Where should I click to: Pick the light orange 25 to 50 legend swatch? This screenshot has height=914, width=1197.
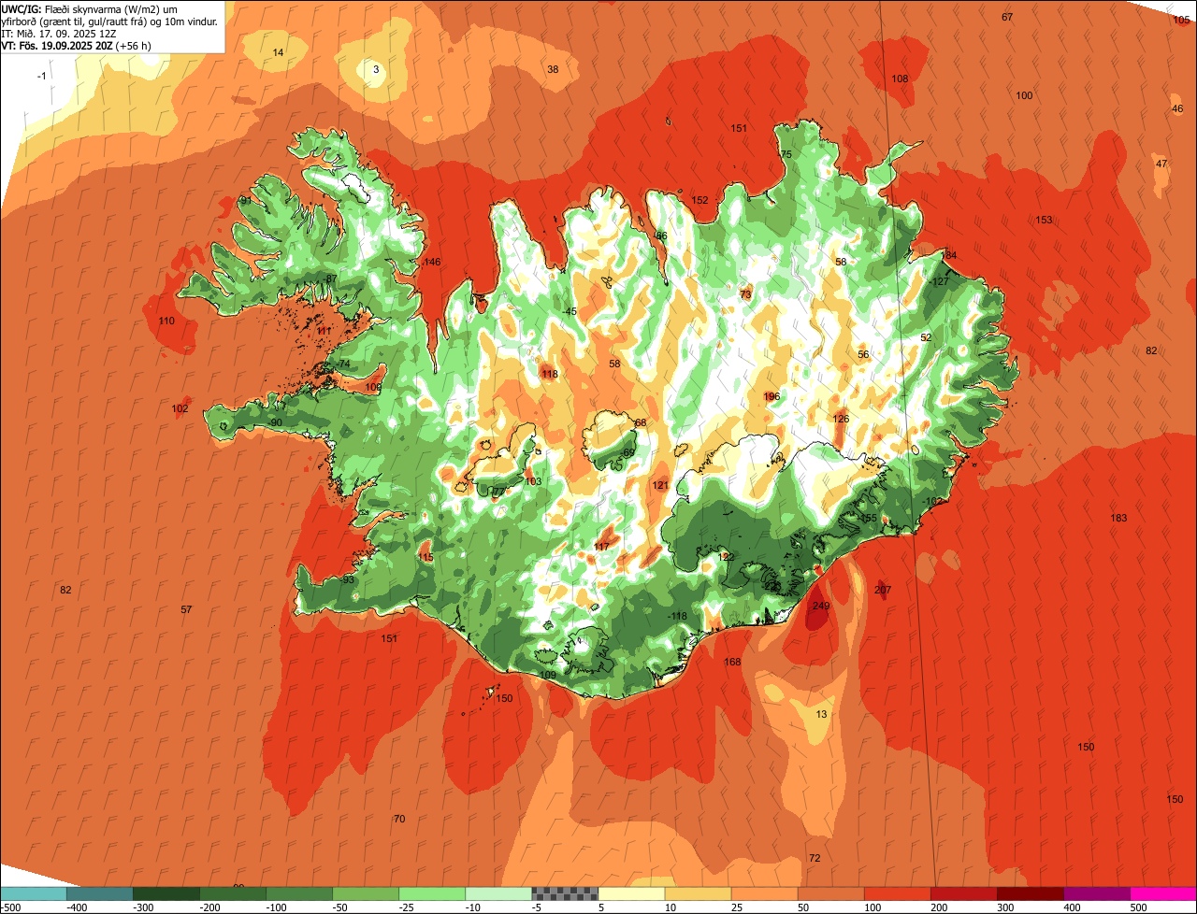click(x=764, y=893)
